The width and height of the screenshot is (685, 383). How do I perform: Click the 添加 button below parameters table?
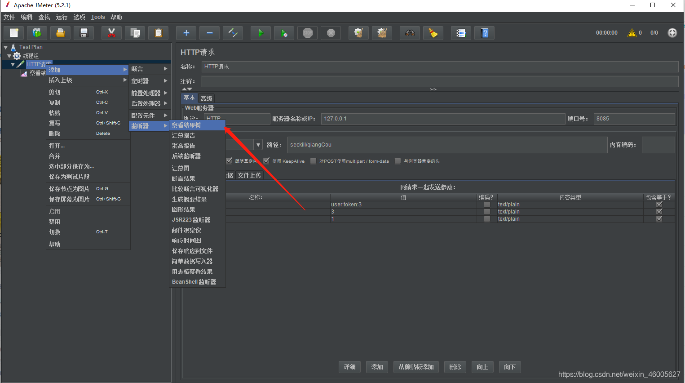tap(377, 367)
